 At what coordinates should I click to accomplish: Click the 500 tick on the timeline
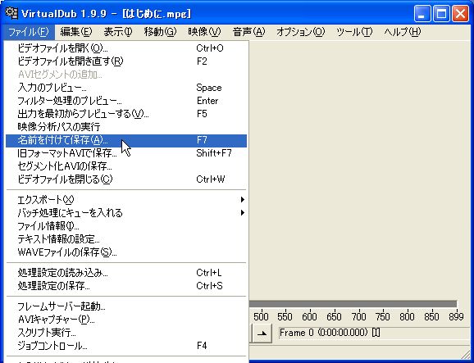(261, 317)
